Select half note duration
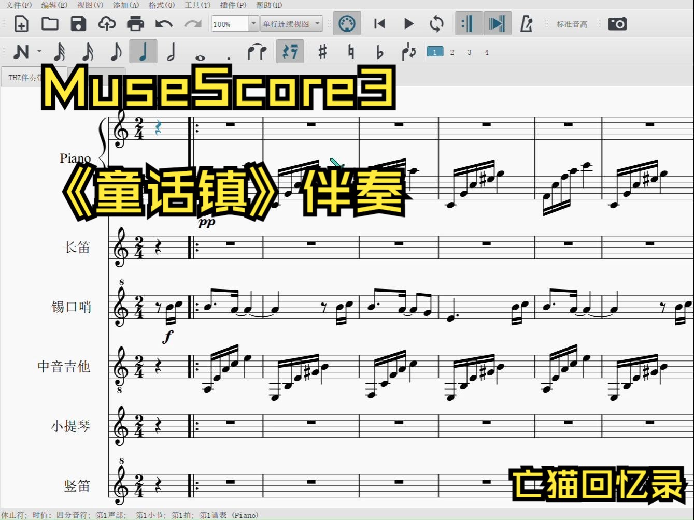Image resolution: width=694 pixels, height=520 pixels. tap(172, 52)
